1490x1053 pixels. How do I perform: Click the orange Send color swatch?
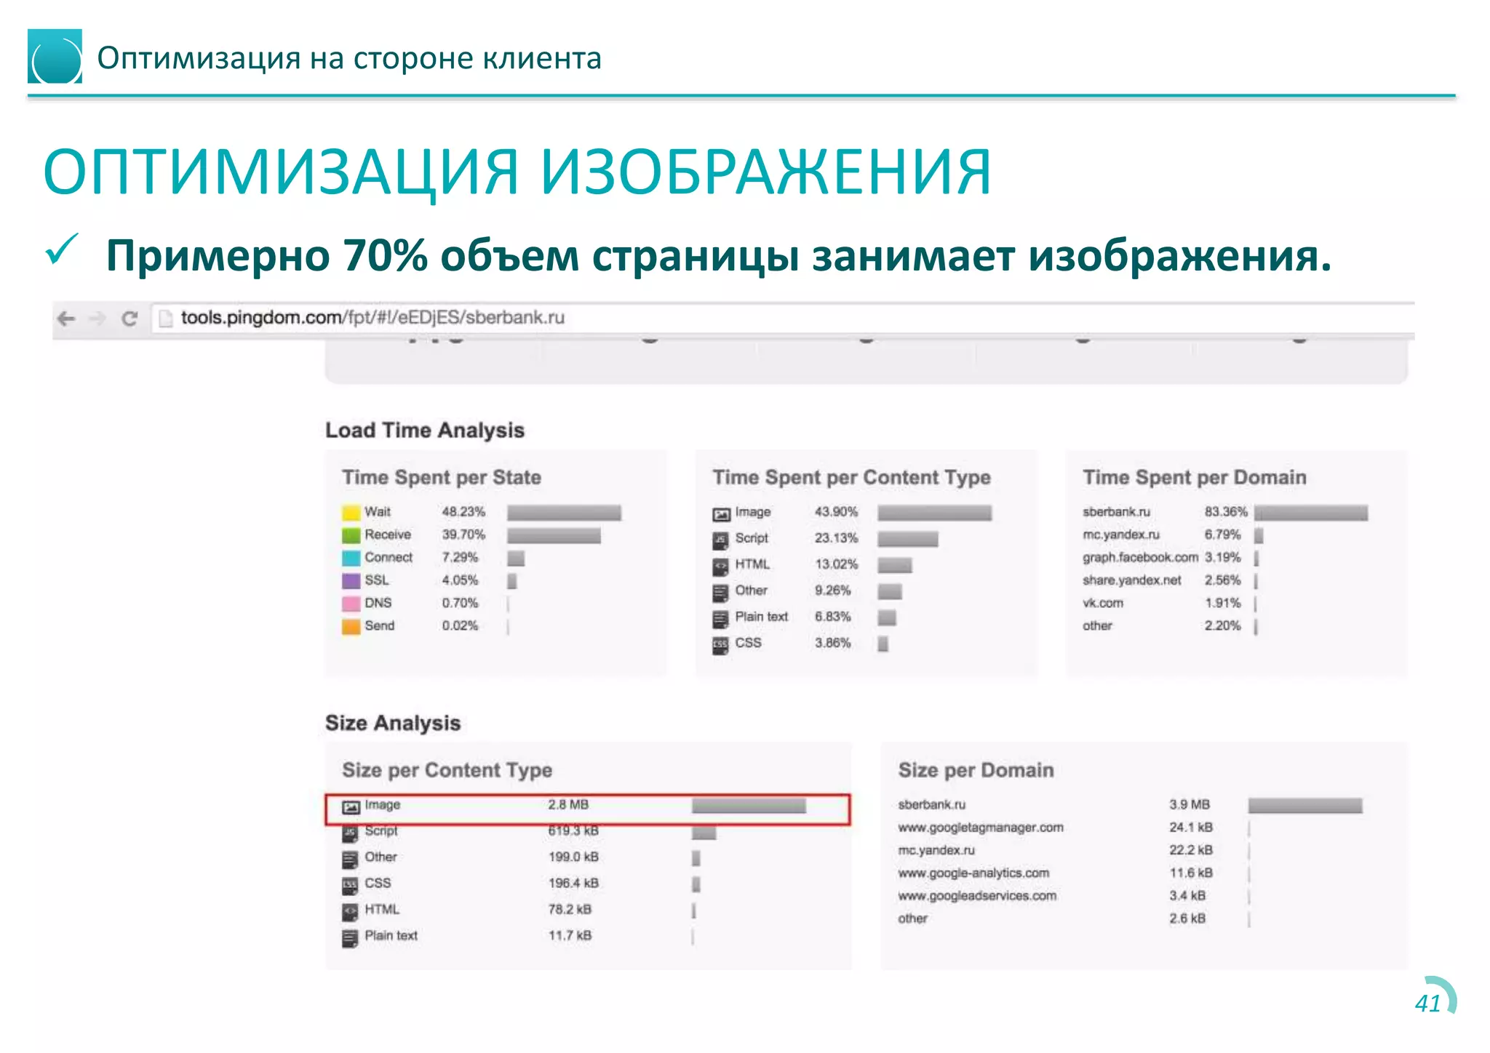351,626
